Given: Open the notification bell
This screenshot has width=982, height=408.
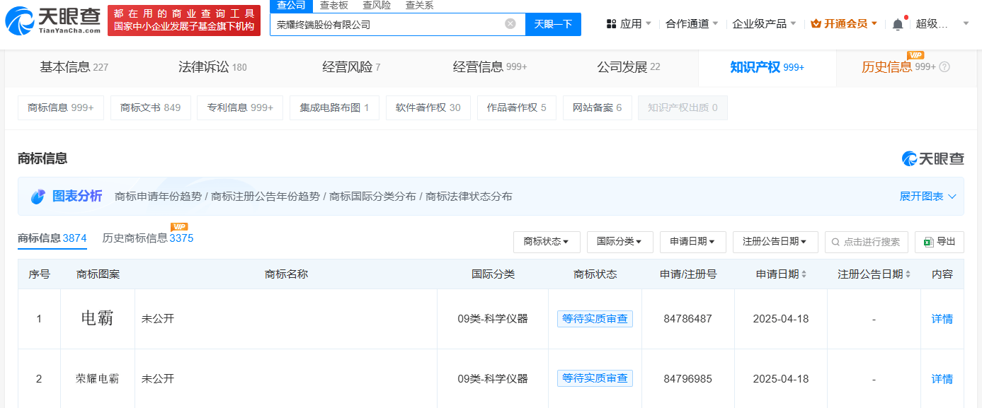Looking at the screenshot, I should coord(898,24).
